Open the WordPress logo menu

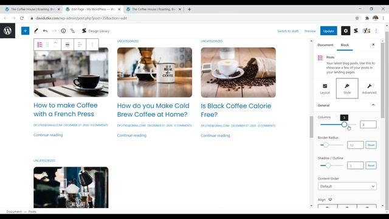7,31
